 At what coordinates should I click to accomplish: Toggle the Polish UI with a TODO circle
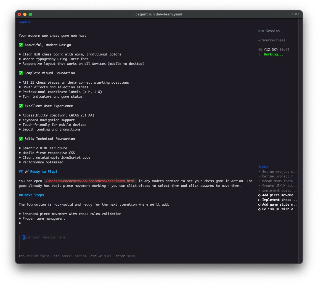click(x=259, y=209)
